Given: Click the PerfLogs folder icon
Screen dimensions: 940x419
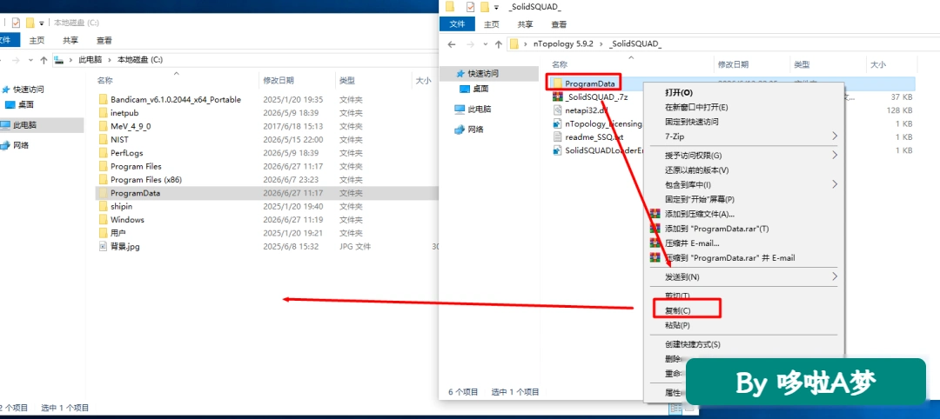Looking at the screenshot, I should point(103,153).
